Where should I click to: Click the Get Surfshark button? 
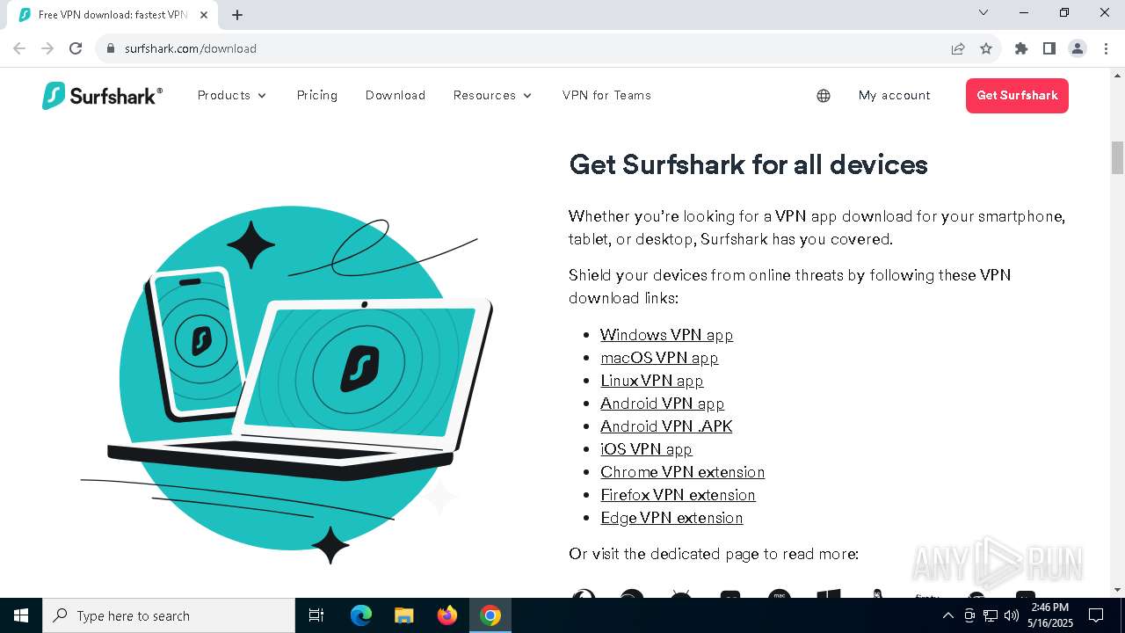(1017, 96)
